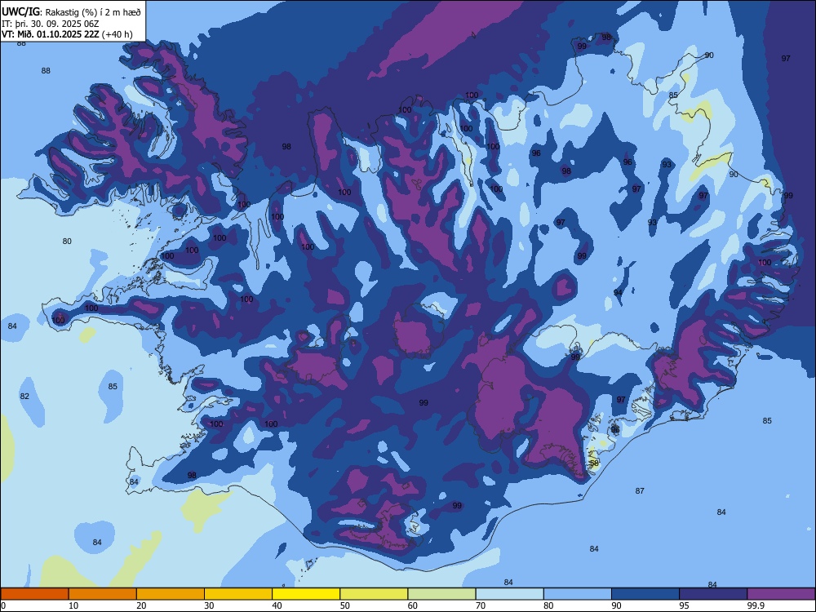Click the 90-95 medium blue legend swatch
Screen dimensions: 816x612
[x=645, y=594]
